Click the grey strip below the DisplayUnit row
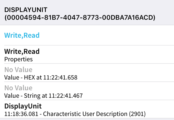This screenshot has width=174, height=120. [87, 119]
